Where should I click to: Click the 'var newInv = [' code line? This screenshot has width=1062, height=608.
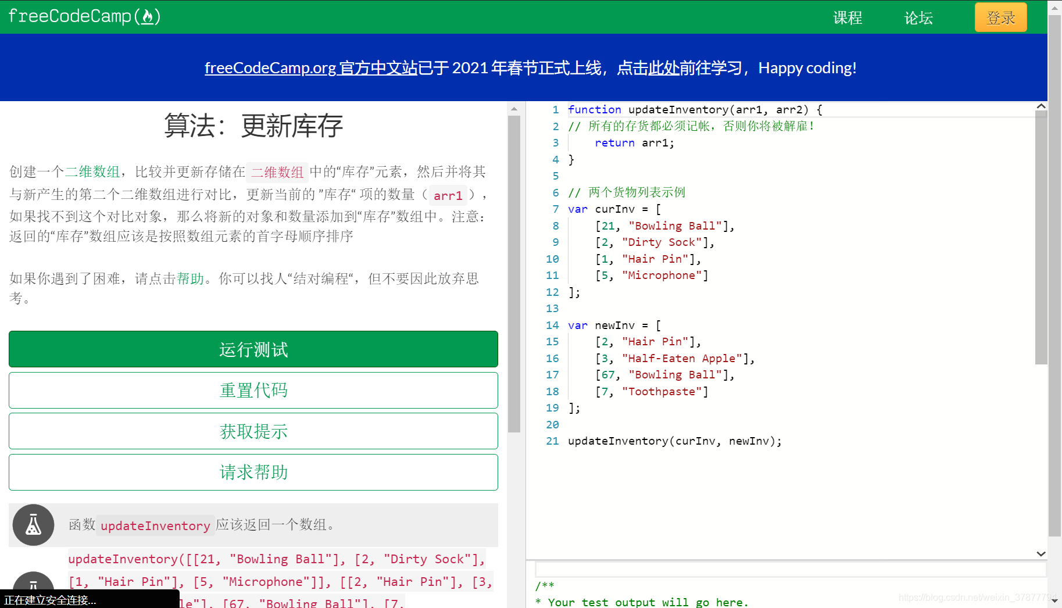614,326
